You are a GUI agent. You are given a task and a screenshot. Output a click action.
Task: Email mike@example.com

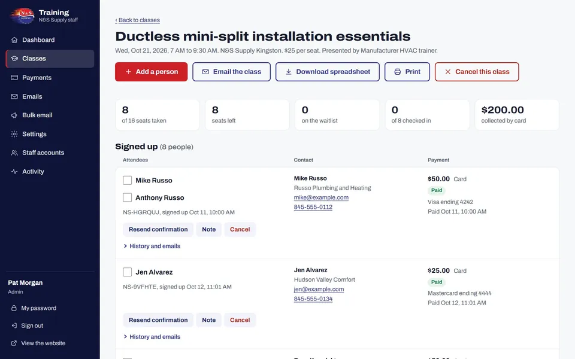(321, 197)
